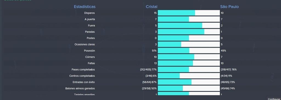Select the Paradas statistic label
The image size is (281, 100).
point(90,32)
